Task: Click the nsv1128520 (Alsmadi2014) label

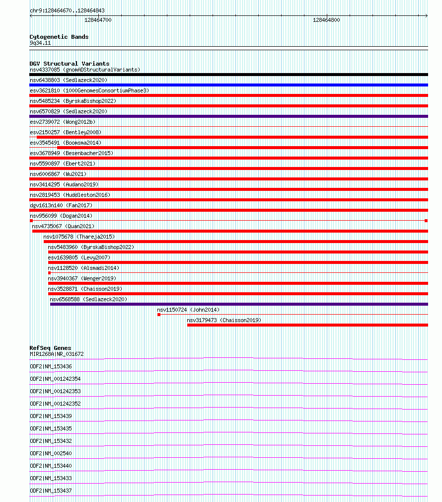Action: pyautogui.click(x=83, y=268)
